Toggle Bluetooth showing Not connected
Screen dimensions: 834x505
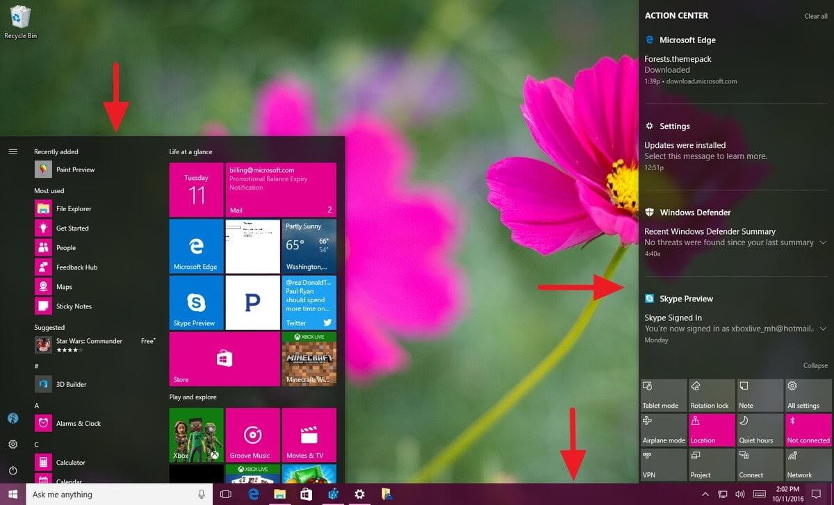[807, 429]
